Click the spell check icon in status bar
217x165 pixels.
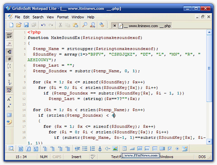coord(93,157)
